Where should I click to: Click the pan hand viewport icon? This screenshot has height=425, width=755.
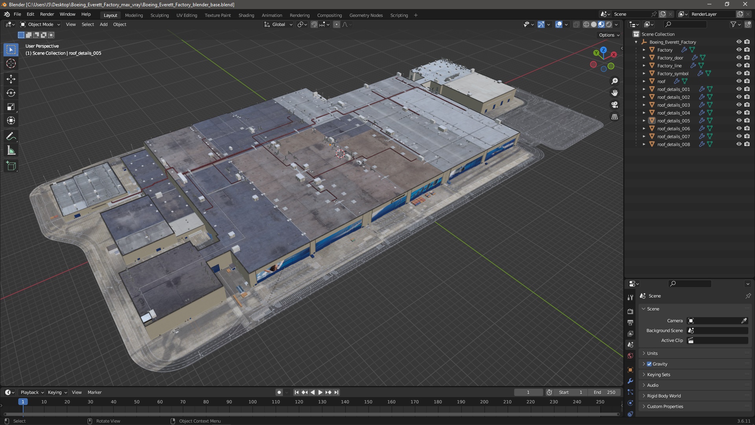click(614, 93)
